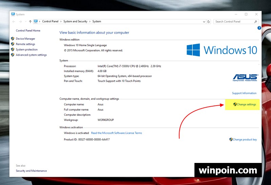Click the shield icon beside Change product key
271x185 pixels.
(231, 140)
